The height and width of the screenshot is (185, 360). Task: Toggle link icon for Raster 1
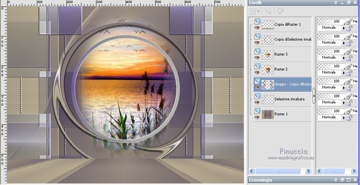349,111
